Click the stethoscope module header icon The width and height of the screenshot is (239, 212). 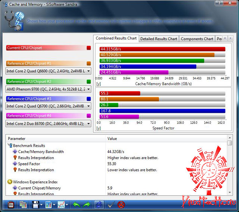click(x=14, y=21)
